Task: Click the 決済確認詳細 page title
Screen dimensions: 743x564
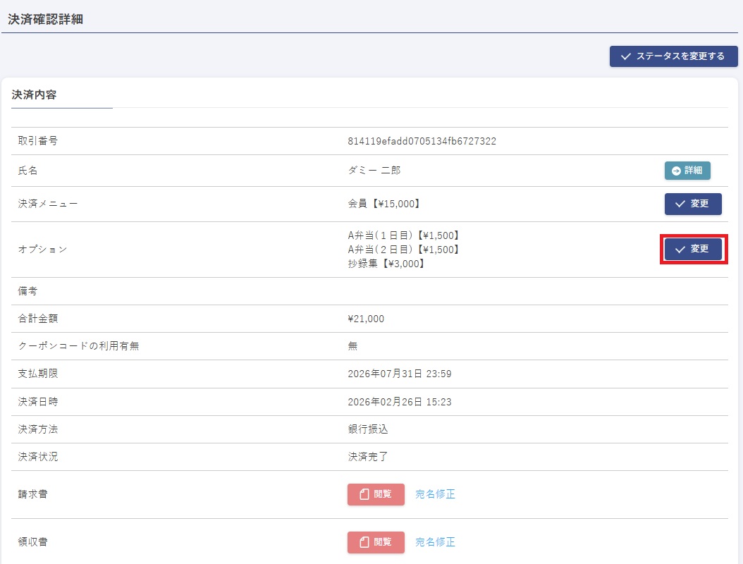Action: (x=45, y=19)
